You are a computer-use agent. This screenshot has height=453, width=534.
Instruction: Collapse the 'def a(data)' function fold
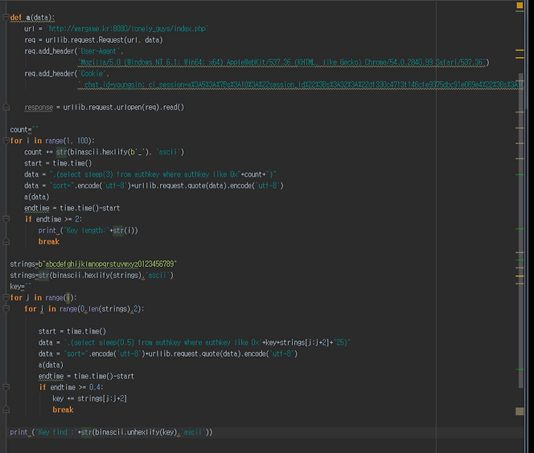point(6,17)
